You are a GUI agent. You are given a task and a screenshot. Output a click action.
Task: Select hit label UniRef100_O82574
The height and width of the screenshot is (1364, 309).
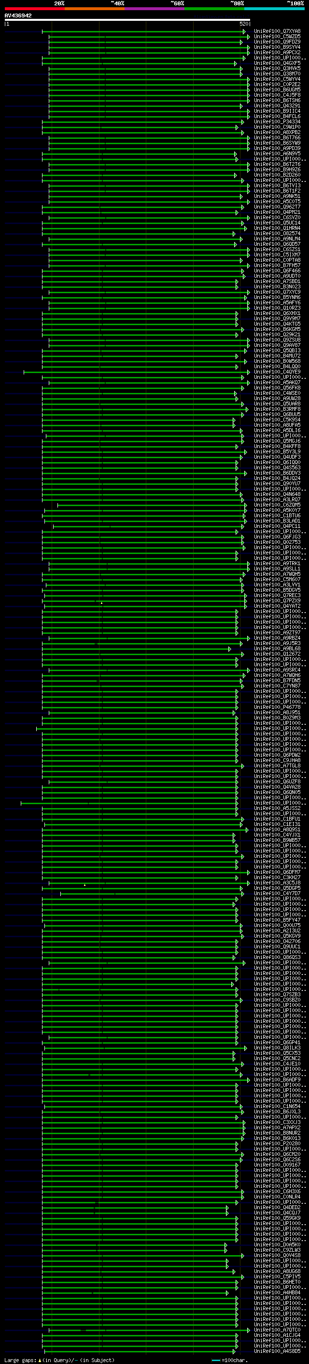[x=277, y=234]
